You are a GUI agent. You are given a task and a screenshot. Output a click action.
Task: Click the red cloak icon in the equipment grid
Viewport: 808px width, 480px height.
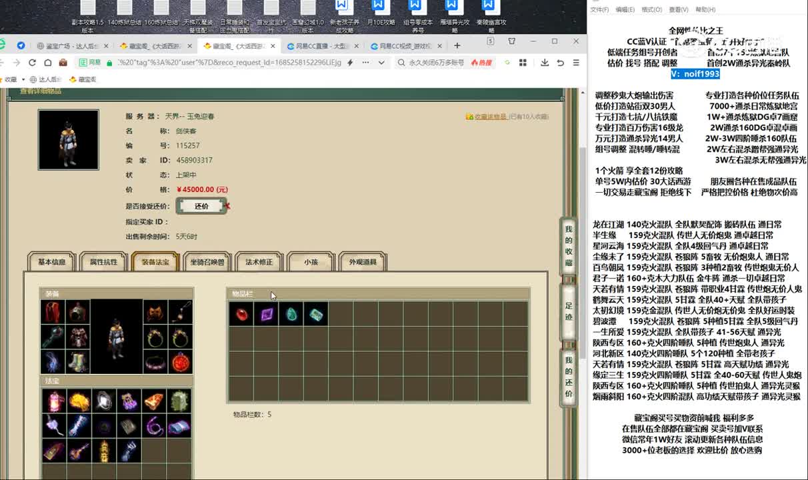coord(54,313)
